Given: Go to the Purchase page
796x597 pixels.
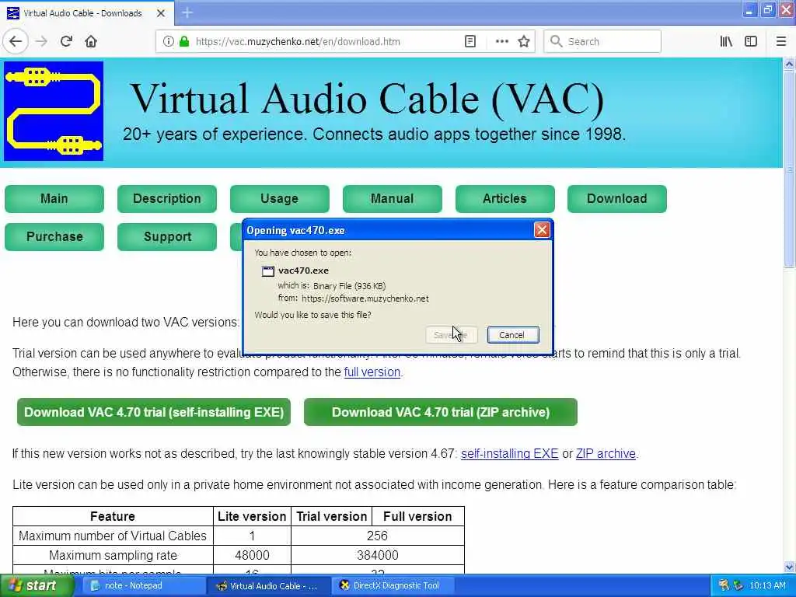Looking at the screenshot, I should click(x=54, y=236).
